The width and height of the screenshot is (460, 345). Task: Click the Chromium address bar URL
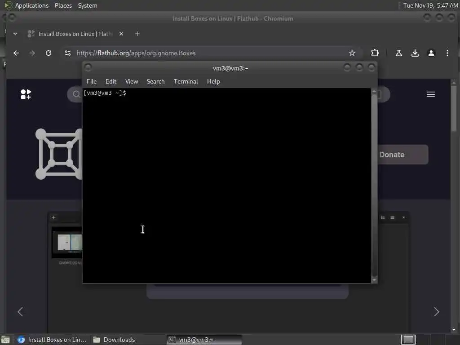pyautogui.click(x=136, y=53)
